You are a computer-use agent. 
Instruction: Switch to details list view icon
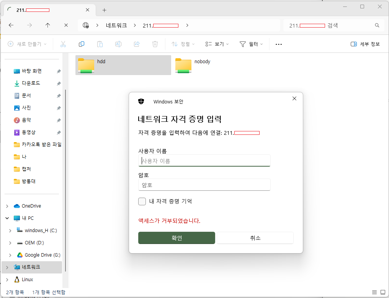[374, 292]
